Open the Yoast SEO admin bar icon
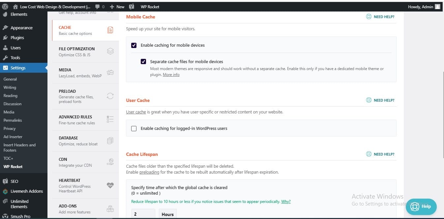 (x=132, y=7)
